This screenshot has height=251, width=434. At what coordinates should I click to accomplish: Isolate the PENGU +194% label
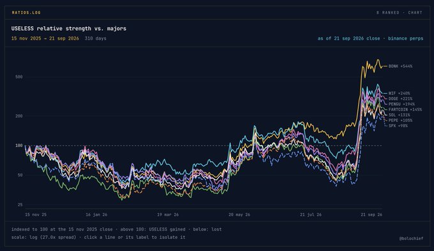tap(401, 104)
